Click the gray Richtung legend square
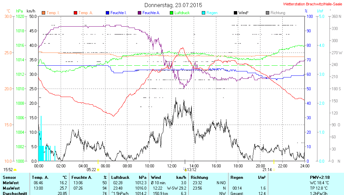This screenshot has height=195, width=344. [268, 13]
